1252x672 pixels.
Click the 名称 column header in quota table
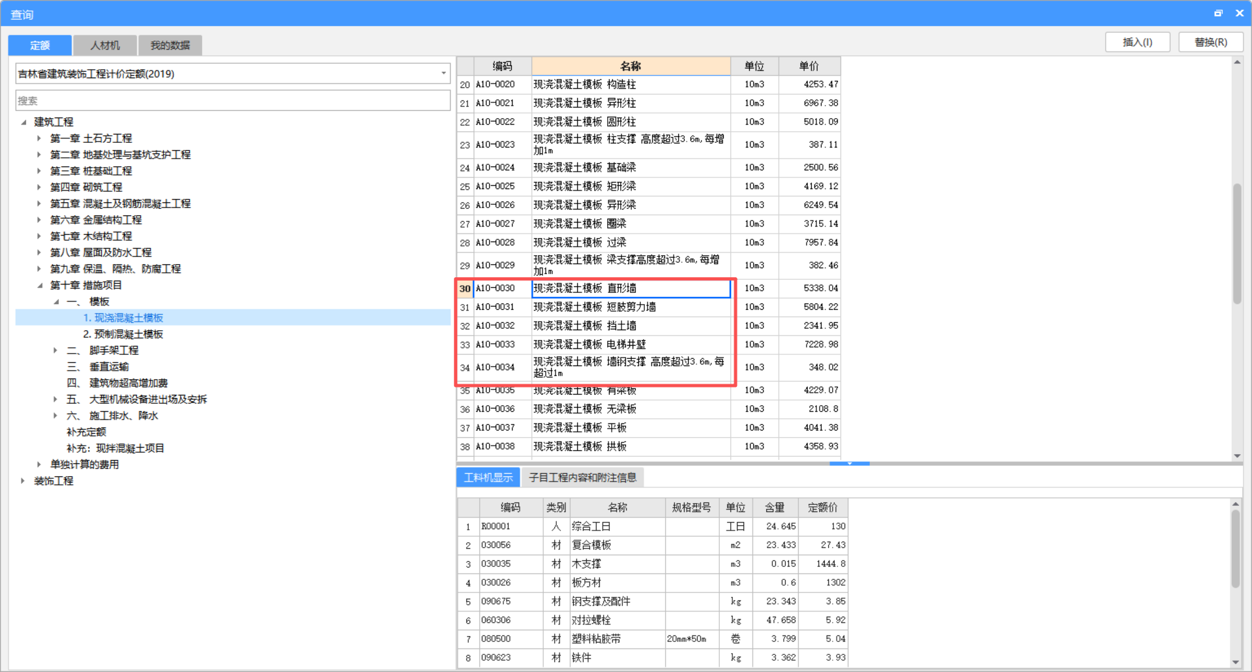631,66
